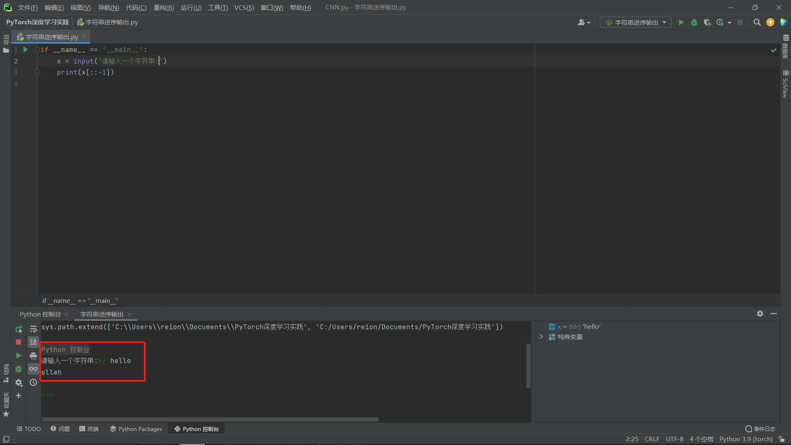
Task: Add new console with plus icon
Action: click(x=19, y=396)
